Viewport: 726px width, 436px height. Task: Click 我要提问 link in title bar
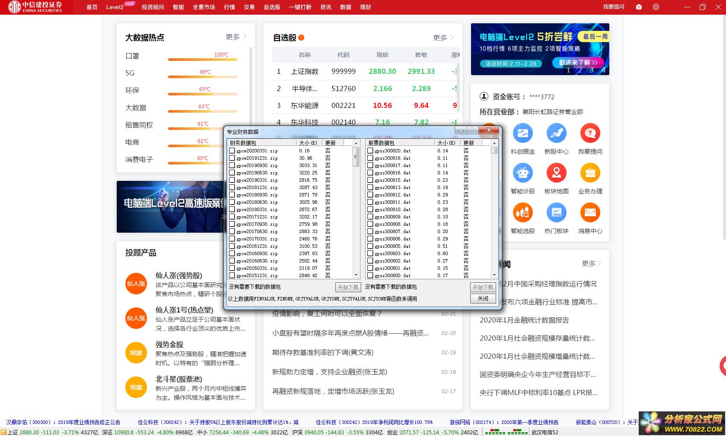pyautogui.click(x=614, y=7)
